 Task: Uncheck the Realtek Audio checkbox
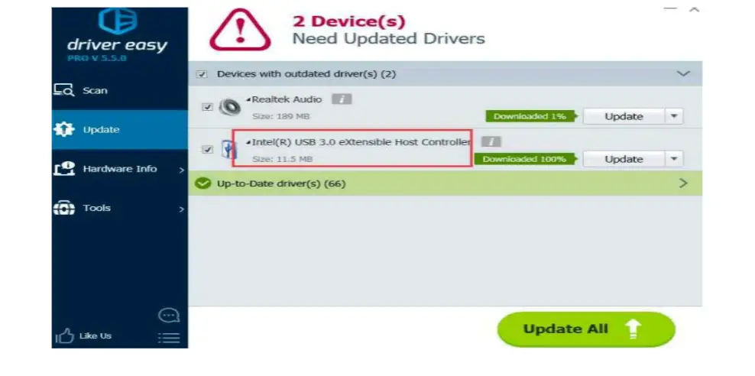[207, 107]
